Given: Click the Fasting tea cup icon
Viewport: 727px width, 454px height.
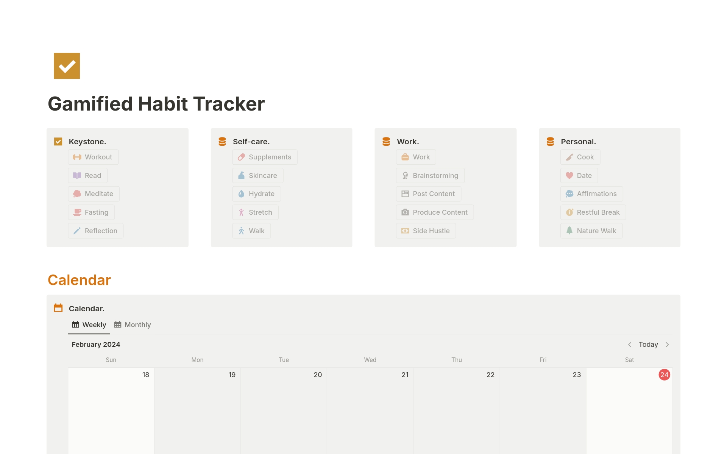Looking at the screenshot, I should point(77,212).
